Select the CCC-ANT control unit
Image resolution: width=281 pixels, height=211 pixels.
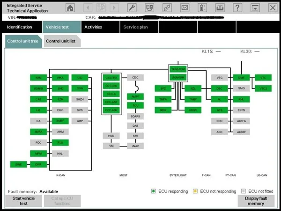pyautogui.click(x=111, y=102)
